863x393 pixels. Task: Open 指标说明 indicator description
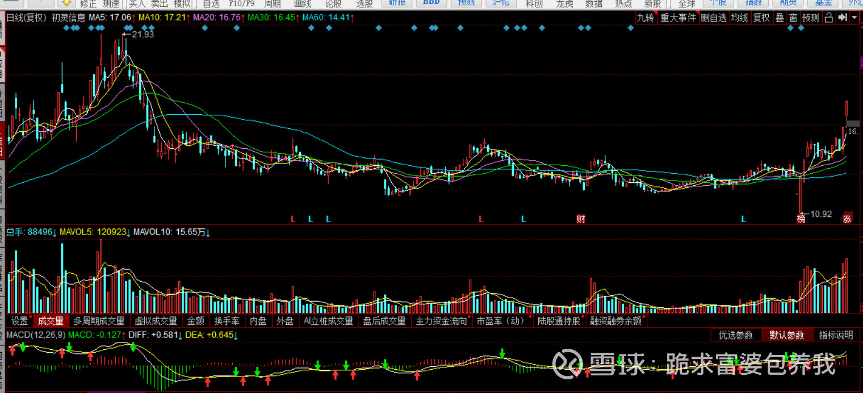click(x=836, y=335)
